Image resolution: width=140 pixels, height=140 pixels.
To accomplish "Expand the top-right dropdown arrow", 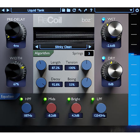I will tap(131, 10).
